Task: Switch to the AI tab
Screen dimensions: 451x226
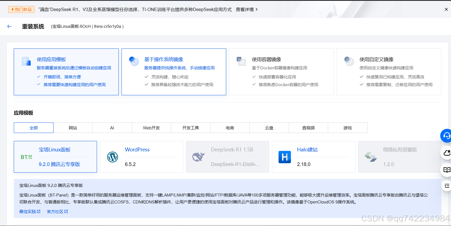Action: click(112, 128)
